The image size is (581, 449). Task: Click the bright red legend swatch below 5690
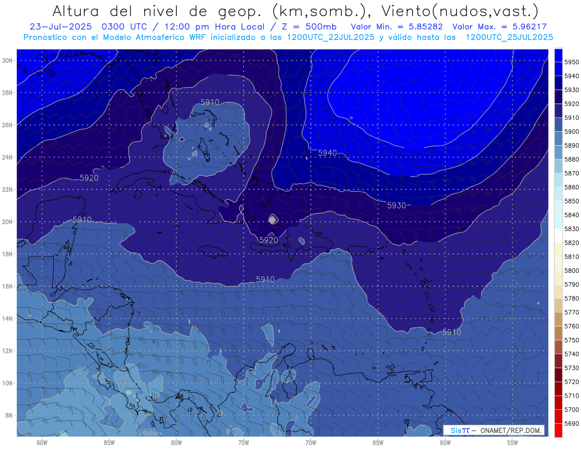(x=558, y=430)
